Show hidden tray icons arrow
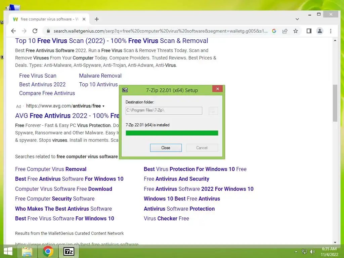The image size is (344, 258). tap(296, 252)
